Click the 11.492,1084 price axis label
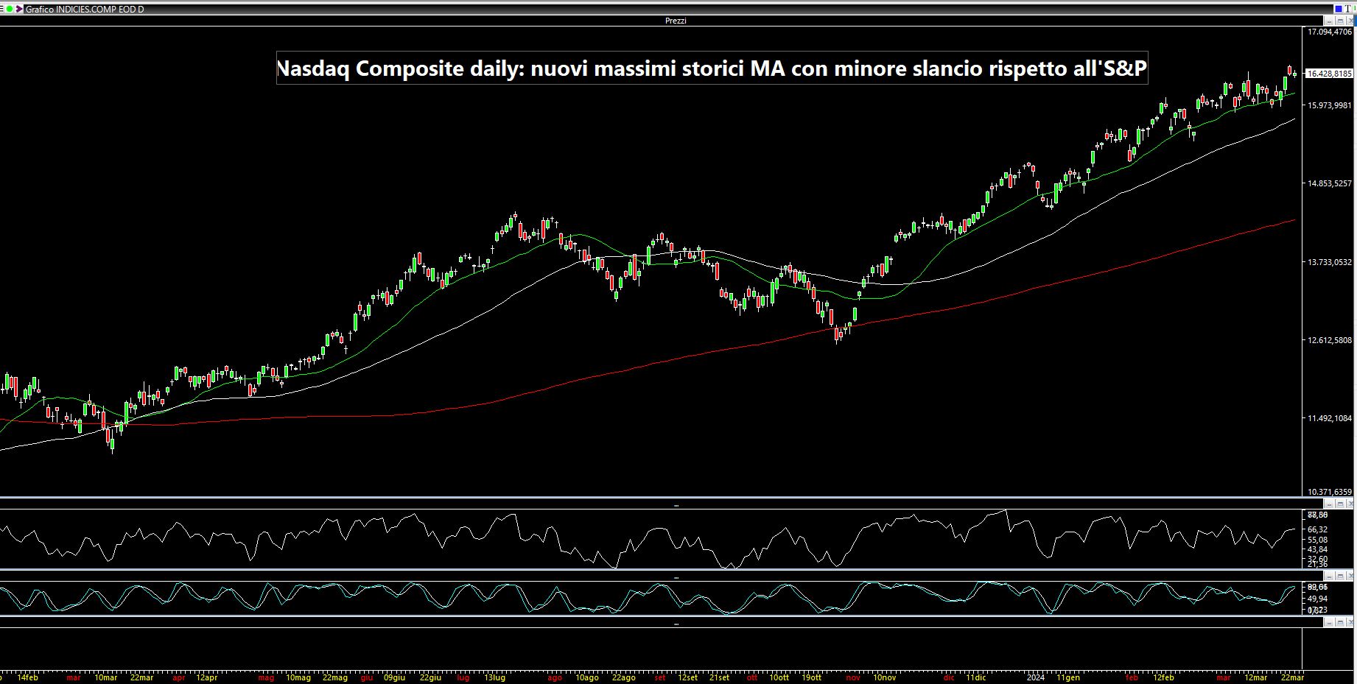 pos(1330,418)
